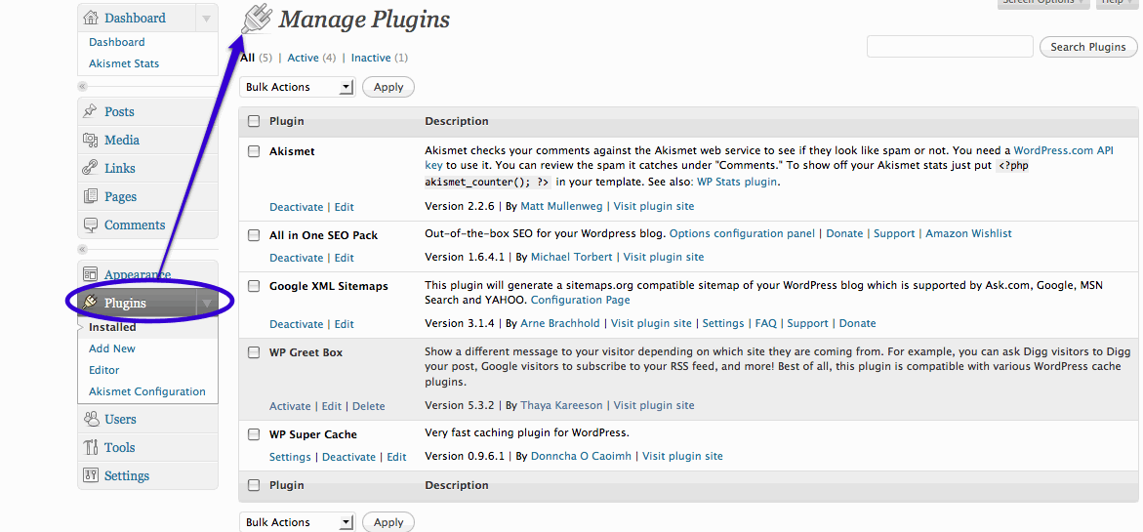Screen dimensions: 1143x532
Task: Activate the WP Greet Box plugin
Action: pos(290,407)
